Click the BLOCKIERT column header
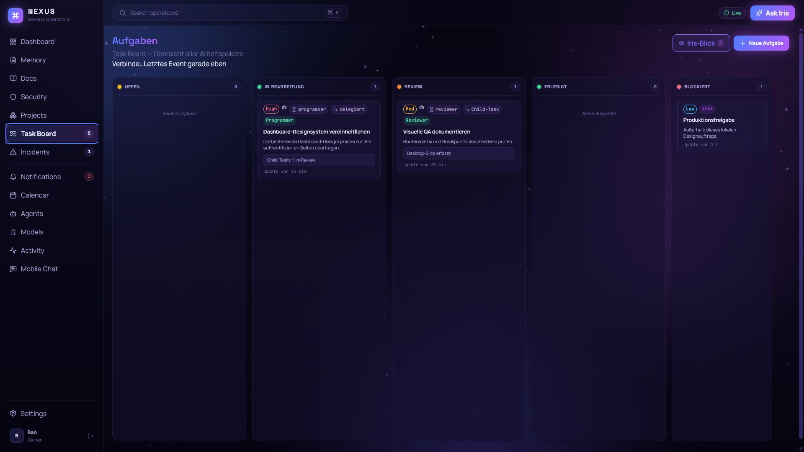This screenshot has height=452, width=804. point(722,87)
